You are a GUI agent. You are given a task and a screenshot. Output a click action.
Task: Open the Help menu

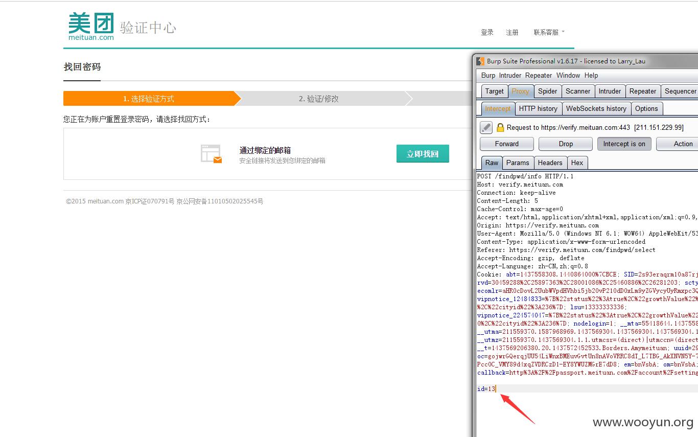click(x=591, y=75)
